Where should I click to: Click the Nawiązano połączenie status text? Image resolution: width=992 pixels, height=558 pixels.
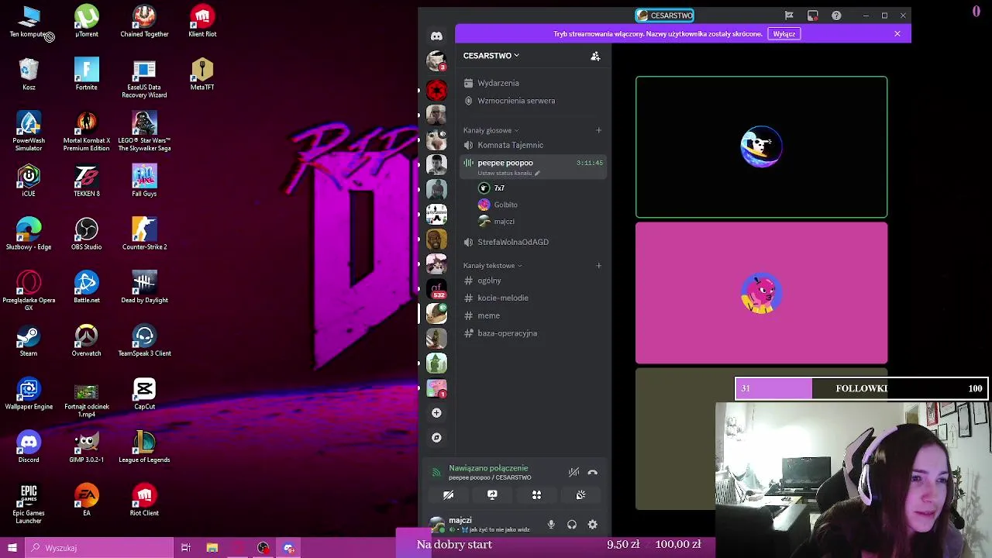tap(488, 468)
